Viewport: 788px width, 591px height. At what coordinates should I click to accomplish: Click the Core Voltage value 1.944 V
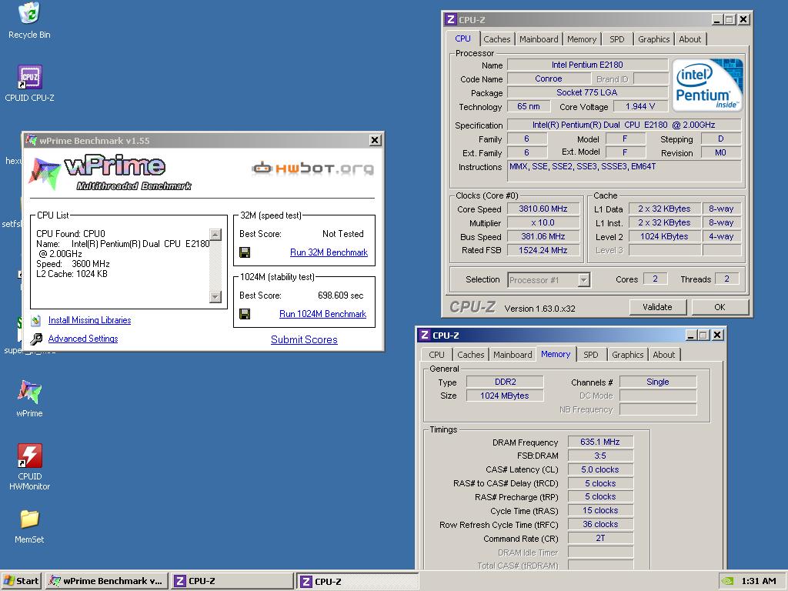(639, 106)
